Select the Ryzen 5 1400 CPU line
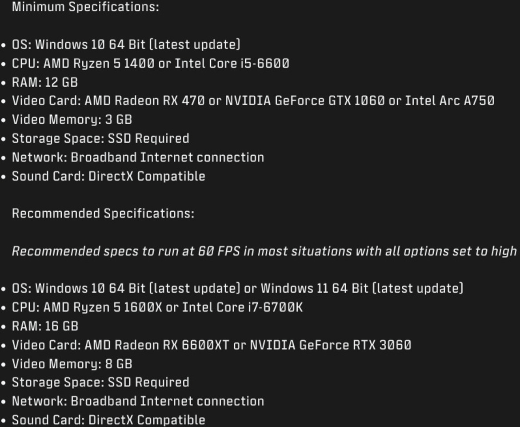 point(150,64)
